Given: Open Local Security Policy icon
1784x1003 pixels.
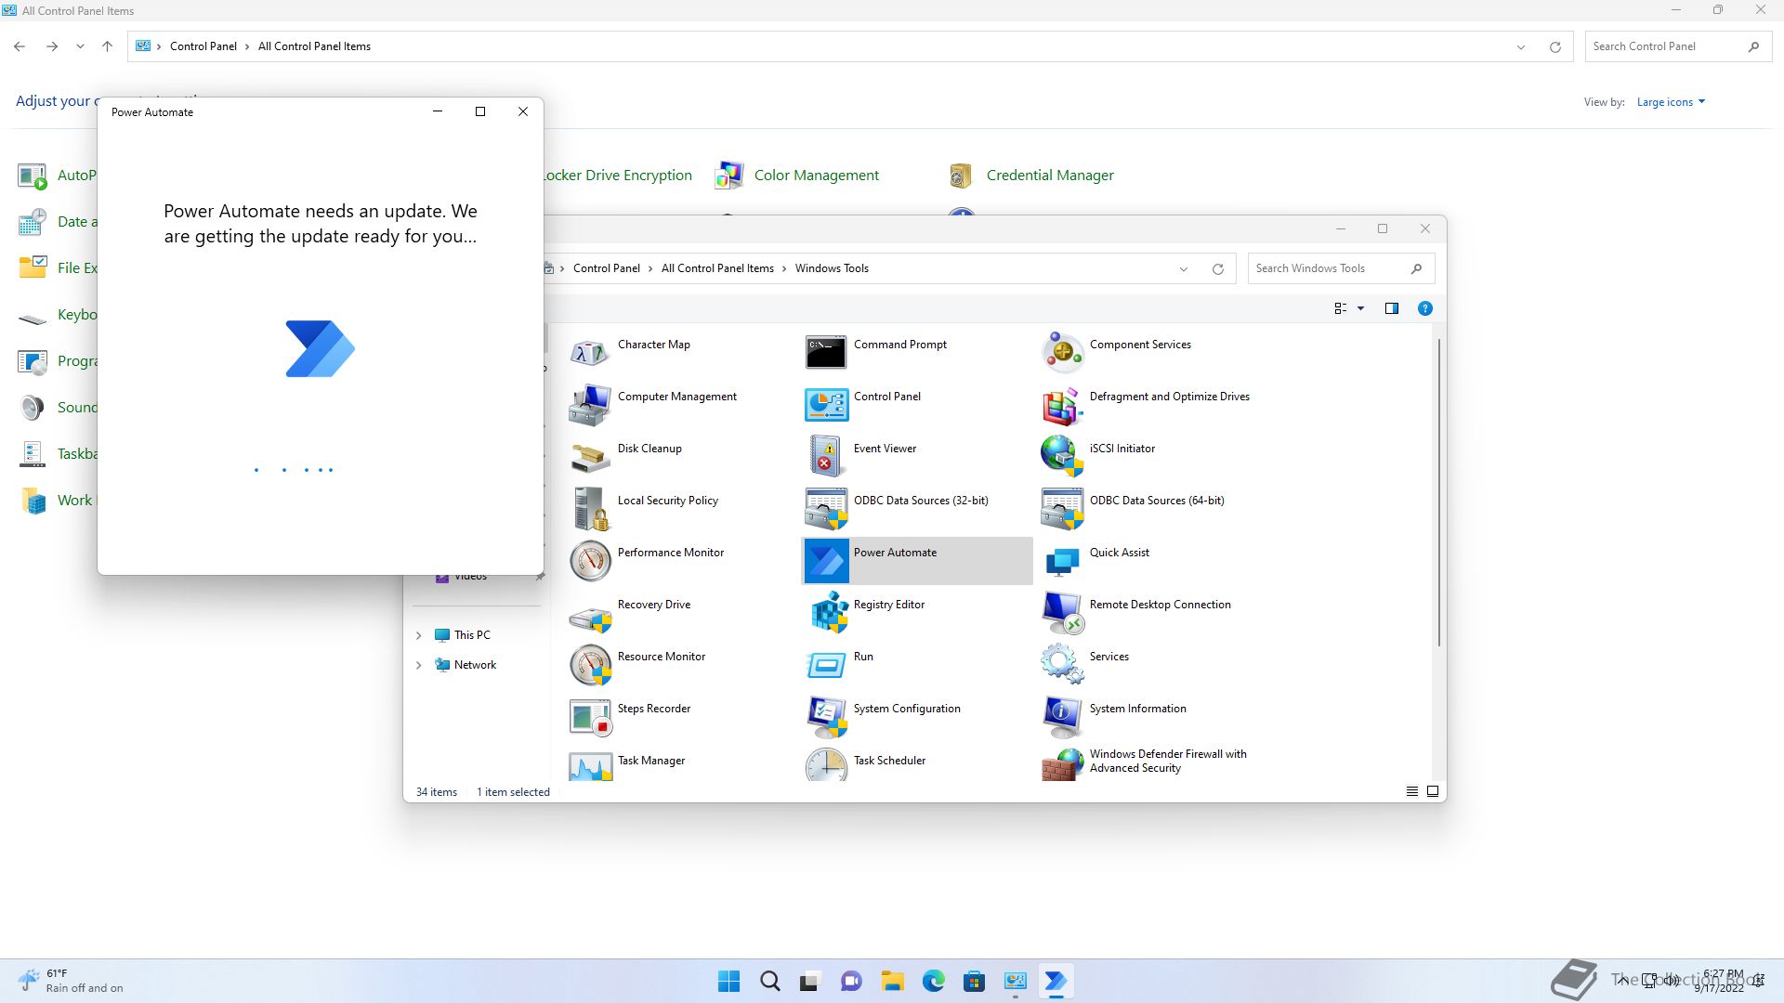Looking at the screenshot, I should click(590, 508).
